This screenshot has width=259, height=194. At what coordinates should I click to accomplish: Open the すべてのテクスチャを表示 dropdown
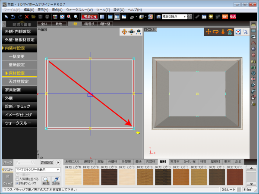point(38,170)
